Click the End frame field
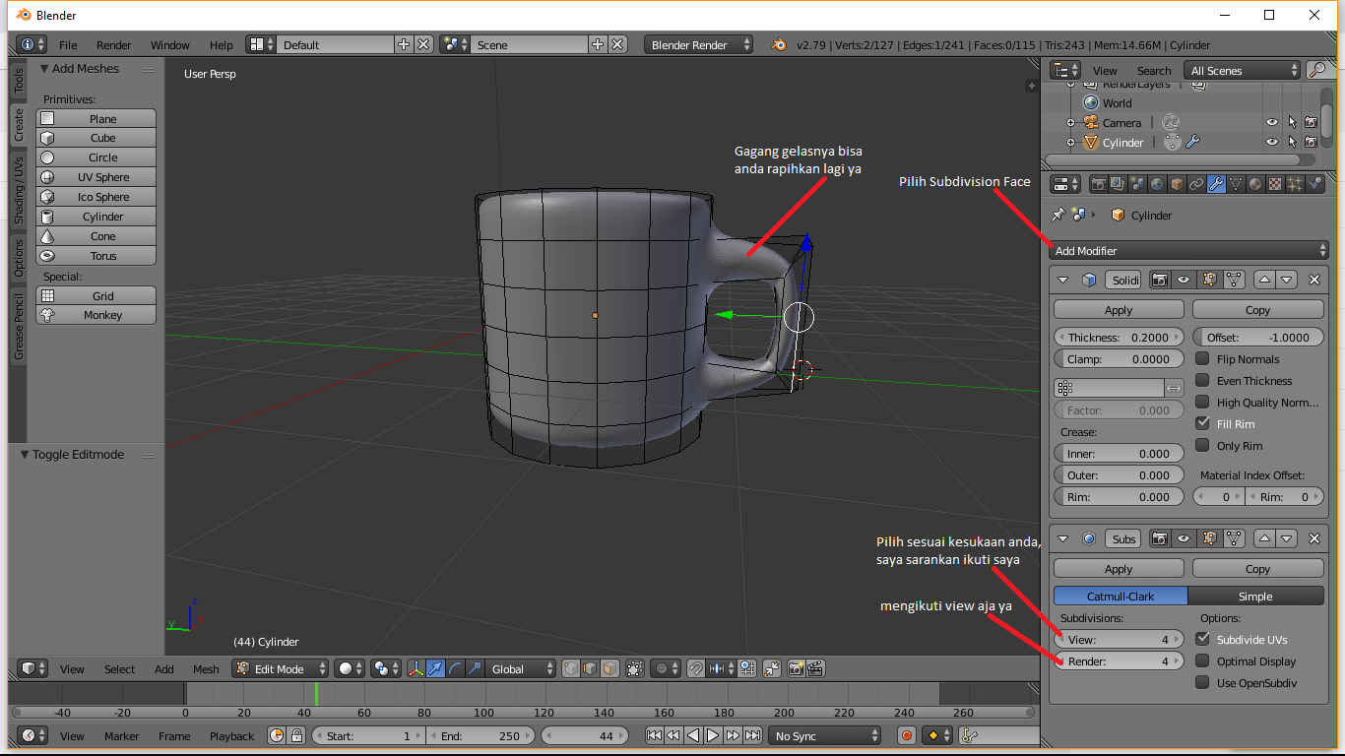 pos(480,735)
